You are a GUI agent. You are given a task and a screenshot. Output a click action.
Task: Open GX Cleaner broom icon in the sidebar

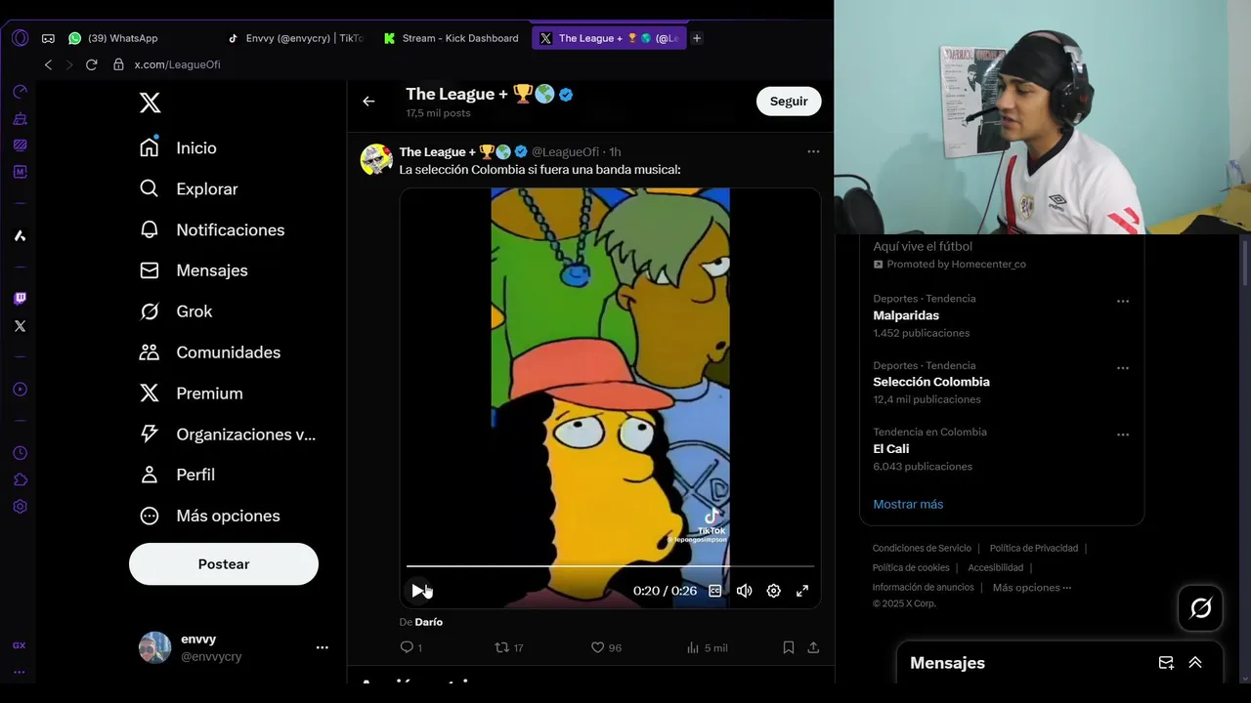pos(20,119)
